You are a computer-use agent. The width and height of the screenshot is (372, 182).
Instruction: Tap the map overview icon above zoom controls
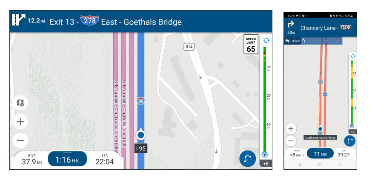[20, 102]
